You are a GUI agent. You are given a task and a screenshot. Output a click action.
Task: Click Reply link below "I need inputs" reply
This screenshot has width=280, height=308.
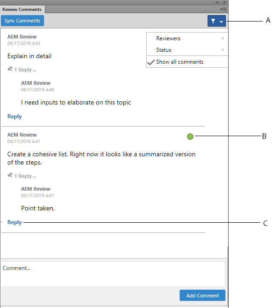[15, 116]
